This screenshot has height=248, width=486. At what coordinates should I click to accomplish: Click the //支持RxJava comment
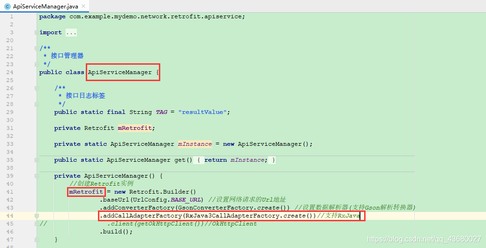click(x=338, y=216)
